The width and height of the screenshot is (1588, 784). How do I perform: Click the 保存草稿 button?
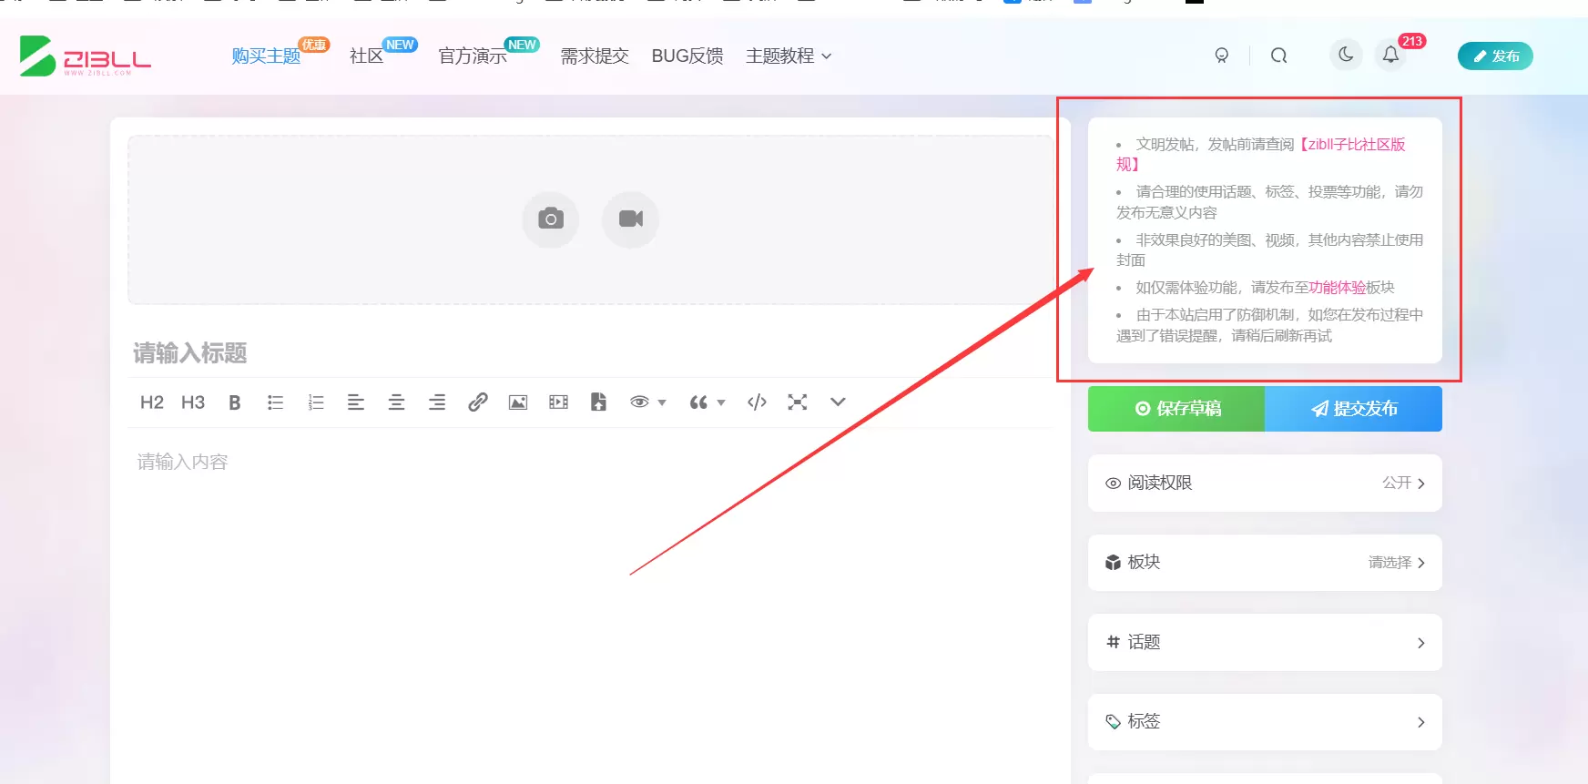[x=1176, y=409]
